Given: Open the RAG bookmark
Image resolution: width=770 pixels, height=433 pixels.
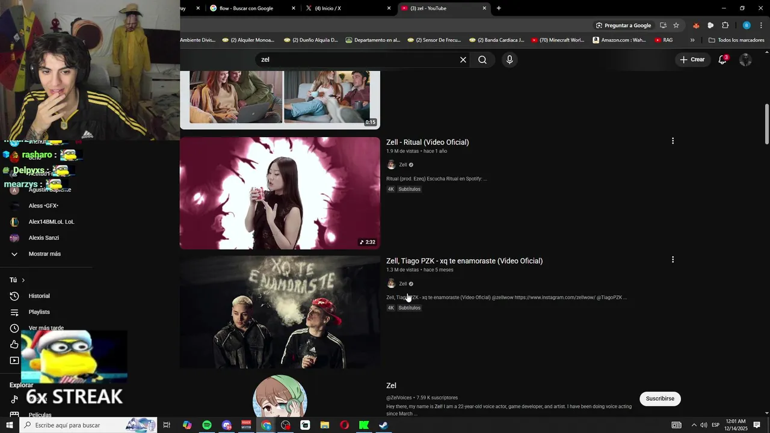Looking at the screenshot, I should click(x=664, y=40).
